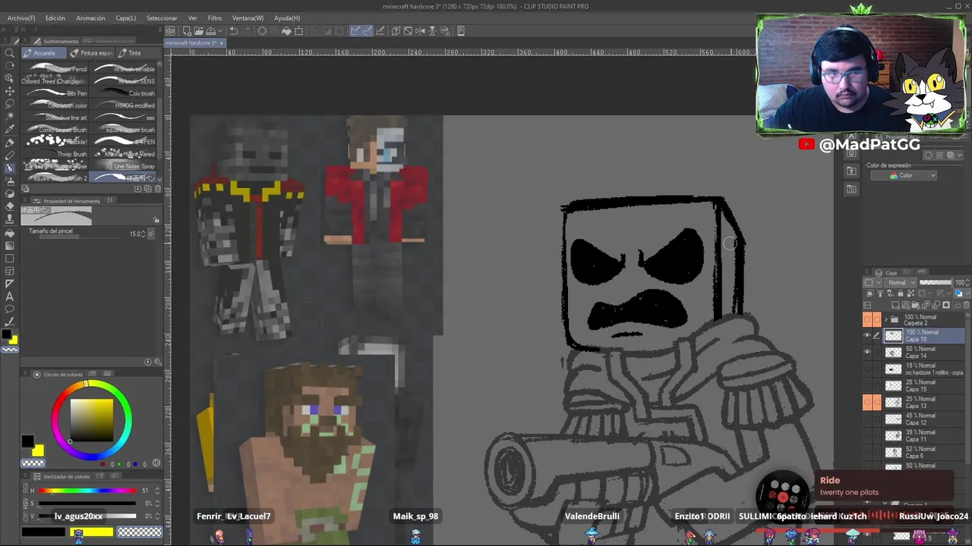Click the Open file folder icon
Image resolution: width=972 pixels, height=546 pixels.
coord(198,31)
